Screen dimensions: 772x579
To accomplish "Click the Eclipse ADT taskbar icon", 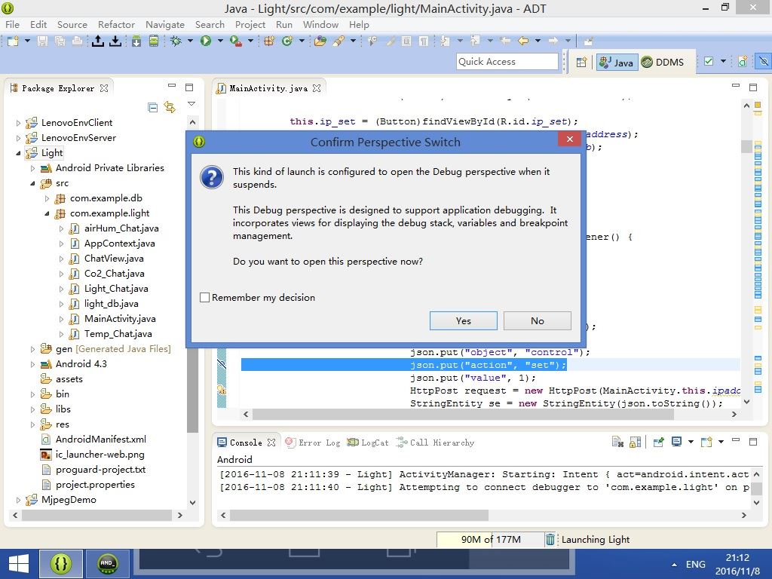I will (61, 564).
